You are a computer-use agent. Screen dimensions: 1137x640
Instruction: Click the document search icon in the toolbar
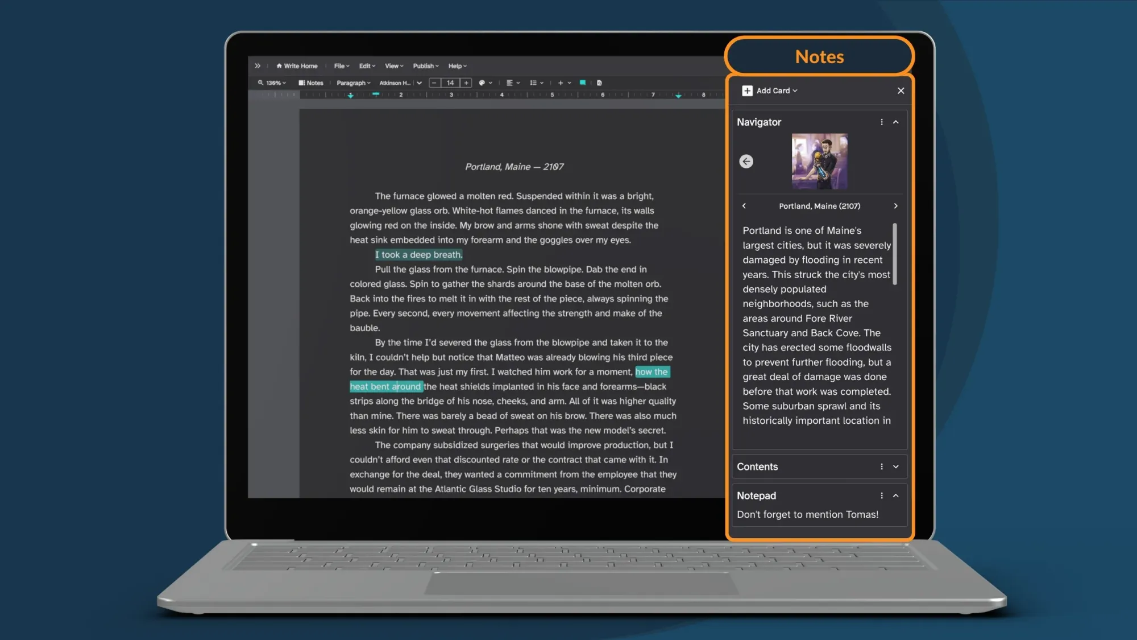[599, 82]
